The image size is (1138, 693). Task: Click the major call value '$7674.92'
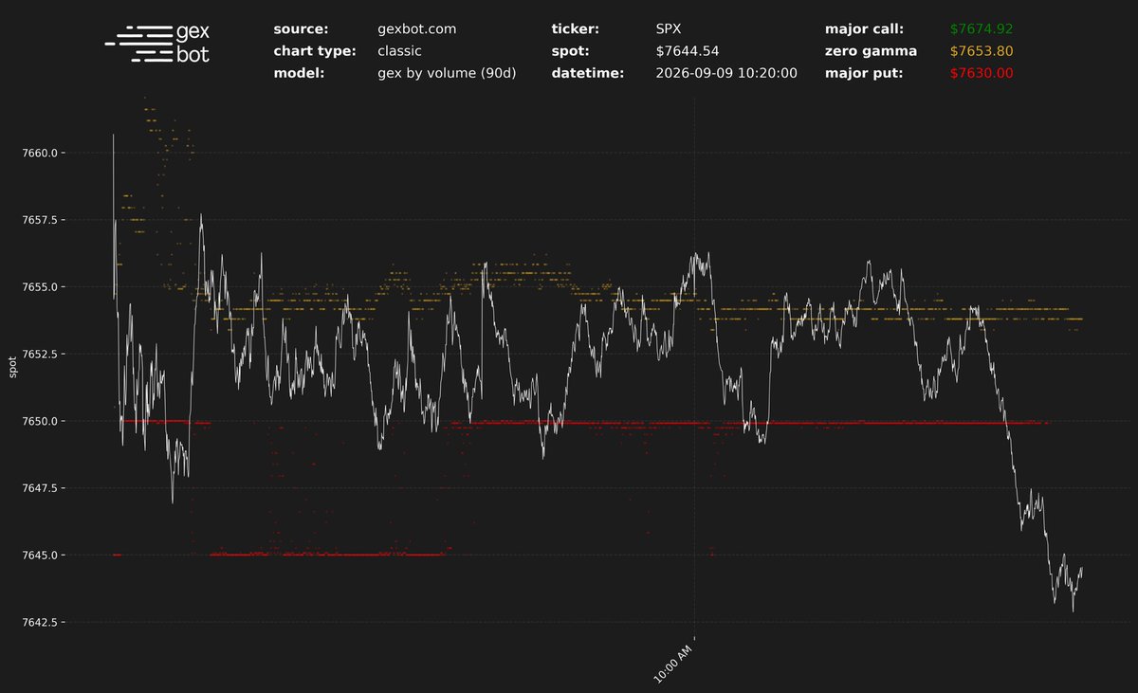point(982,29)
